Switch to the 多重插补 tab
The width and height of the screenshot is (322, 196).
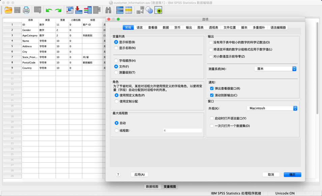pos(259,28)
